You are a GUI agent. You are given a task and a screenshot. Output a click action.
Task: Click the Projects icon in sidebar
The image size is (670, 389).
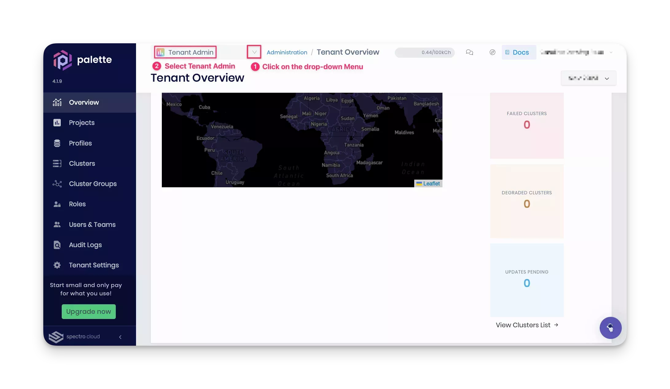[x=57, y=122]
